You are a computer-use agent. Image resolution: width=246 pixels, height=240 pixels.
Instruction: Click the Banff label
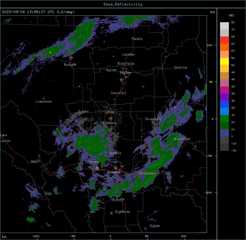point(35,162)
